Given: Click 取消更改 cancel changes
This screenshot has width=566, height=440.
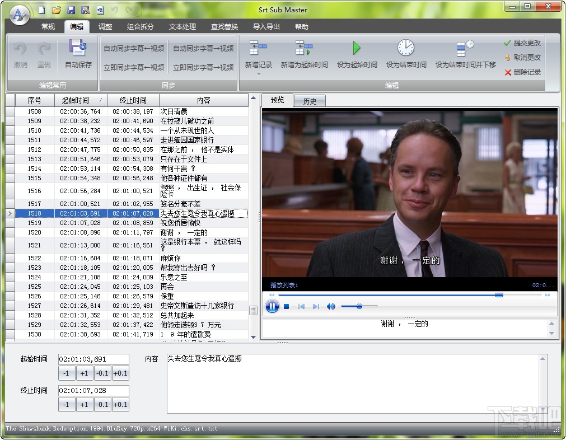Looking at the screenshot, I should pyautogui.click(x=522, y=58).
